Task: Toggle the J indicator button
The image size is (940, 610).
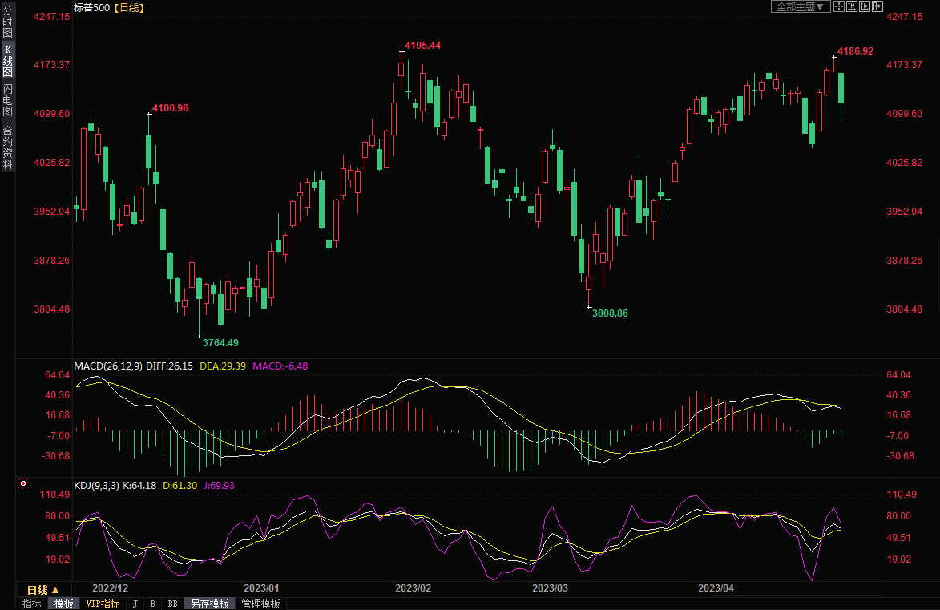Action: [x=135, y=604]
